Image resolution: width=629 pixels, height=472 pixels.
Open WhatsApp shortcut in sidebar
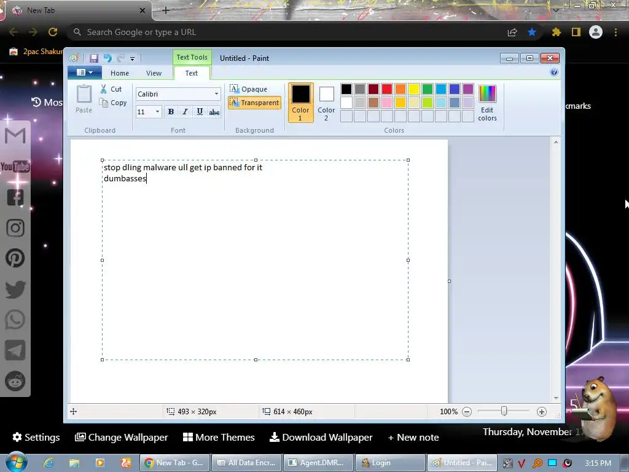tap(15, 320)
